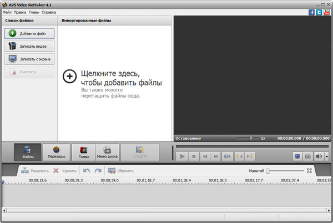Click the Redo arrow on timeline toolbar

pyautogui.click(x=98, y=171)
